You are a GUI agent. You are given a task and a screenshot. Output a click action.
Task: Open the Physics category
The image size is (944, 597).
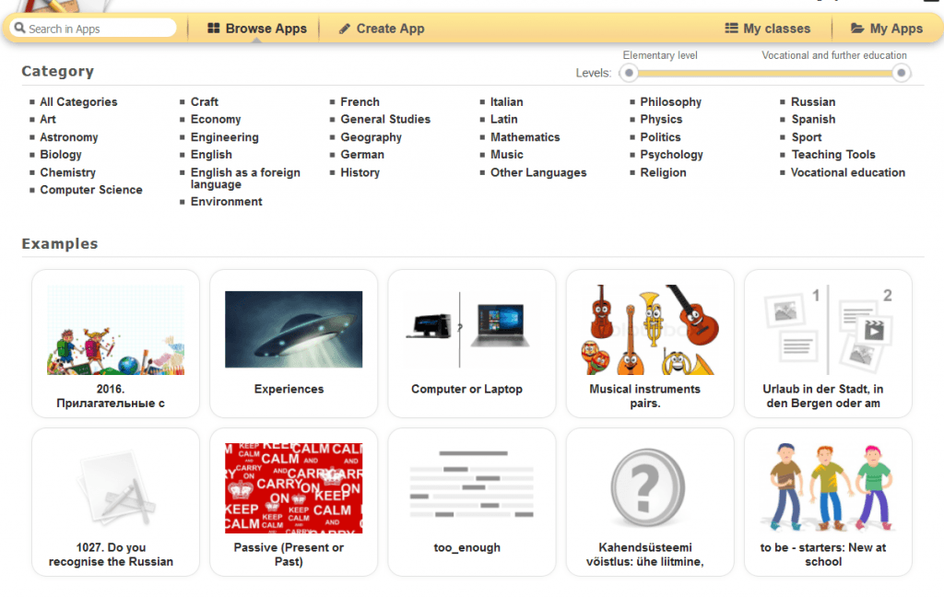661,119
